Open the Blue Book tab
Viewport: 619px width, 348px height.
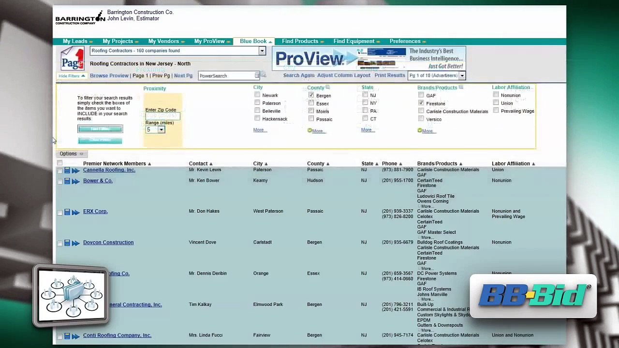[x=253, y=41]
